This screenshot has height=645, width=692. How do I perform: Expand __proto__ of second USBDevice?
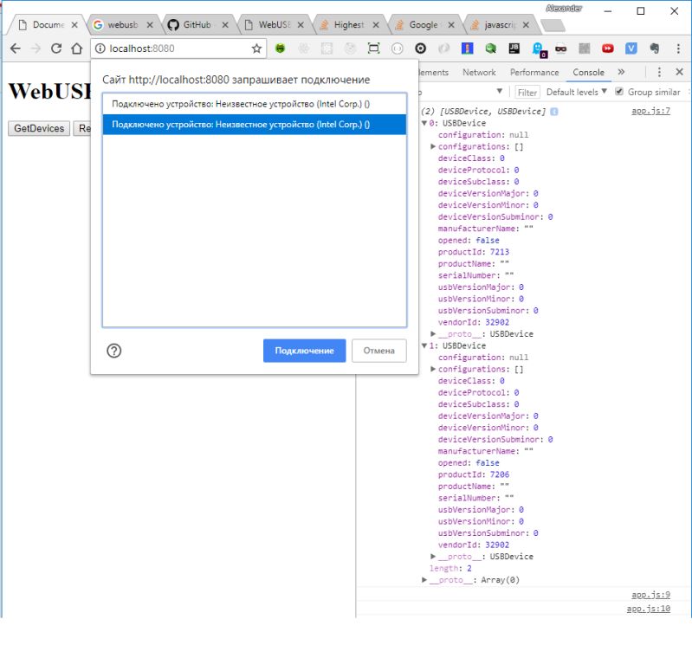433,557
